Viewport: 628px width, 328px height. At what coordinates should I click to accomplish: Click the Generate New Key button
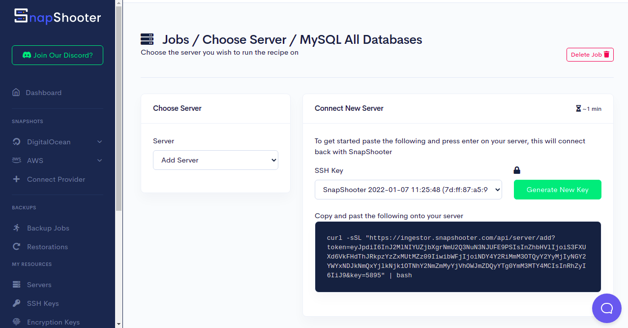pos(557,190)
